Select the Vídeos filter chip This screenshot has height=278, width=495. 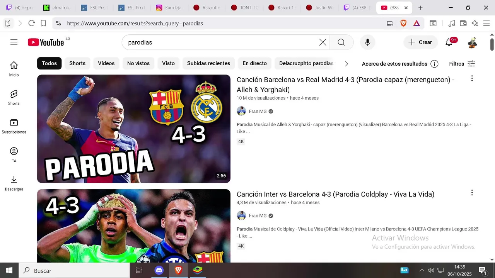pyautogui.click(x=106, y=63)
